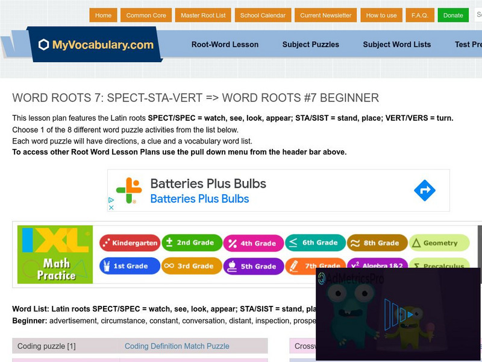Select the Kindergarten pill in IXL ad

pos(130,243)
